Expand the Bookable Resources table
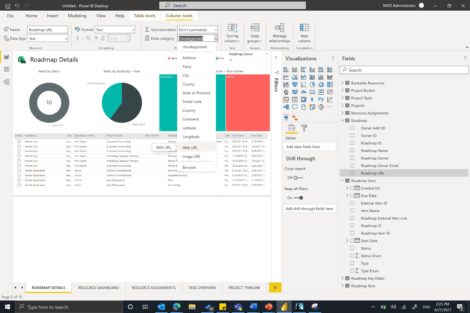Viewport: 470px width, 313px height. pos(343,83)
